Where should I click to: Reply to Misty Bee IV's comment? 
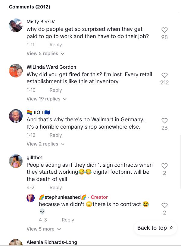[x=56, y=44]
